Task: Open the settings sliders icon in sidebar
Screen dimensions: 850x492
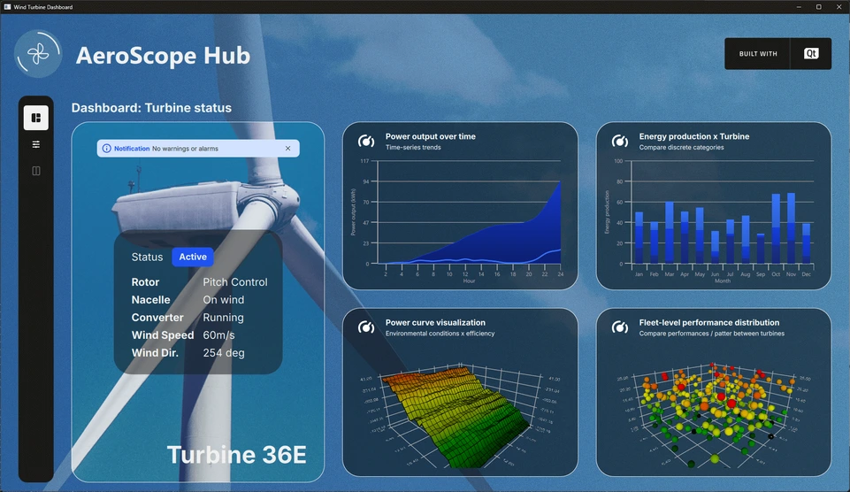Action: pyautogui.click(x=36, y=144)
